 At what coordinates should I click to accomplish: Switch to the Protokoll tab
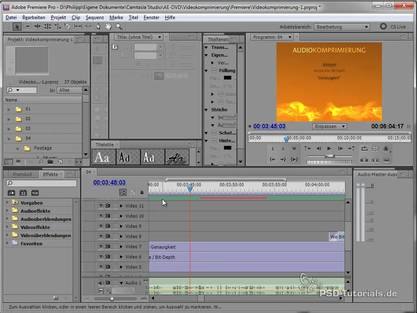[x=22, y=174]
